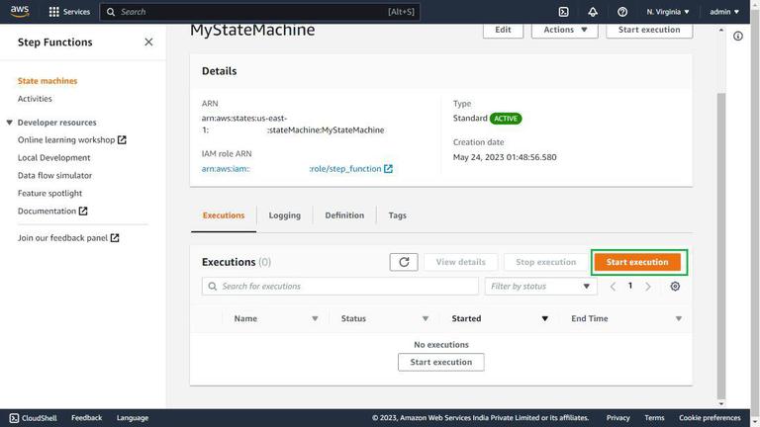
Task: Sort executions by Started column arrow
Action: (545, 318)
